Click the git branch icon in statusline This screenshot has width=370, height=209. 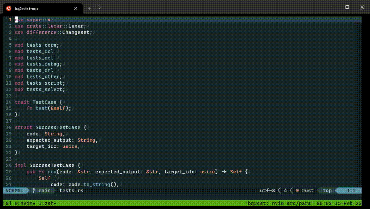[34, 190]
